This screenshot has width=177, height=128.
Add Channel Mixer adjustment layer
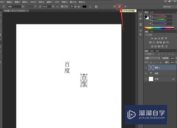coord(164,43)
